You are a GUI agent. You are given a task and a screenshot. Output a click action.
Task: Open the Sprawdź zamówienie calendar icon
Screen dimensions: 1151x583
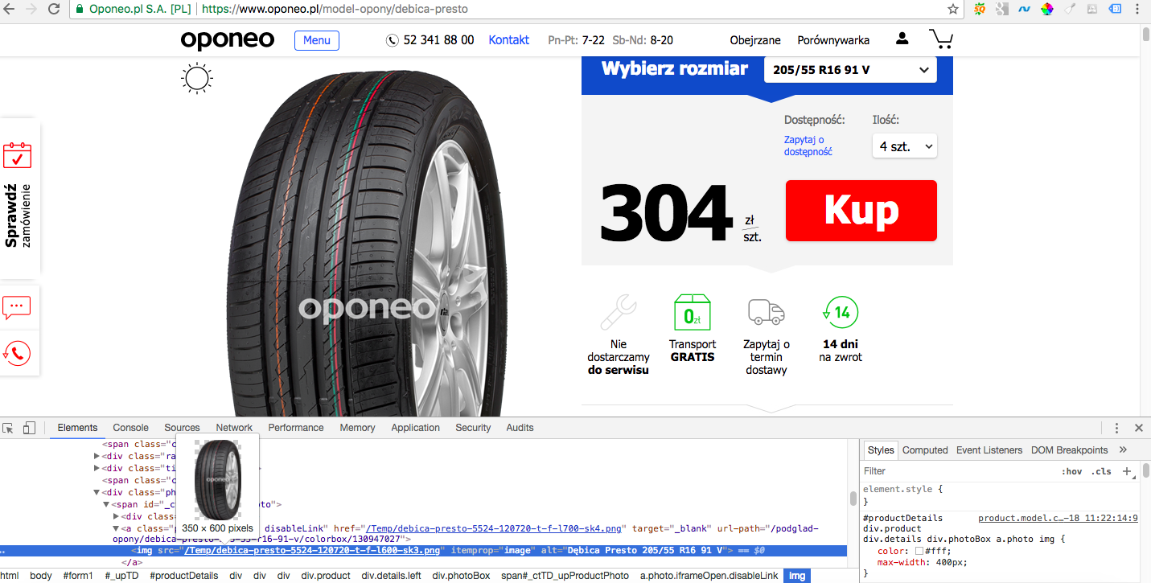tap(17, 155)
